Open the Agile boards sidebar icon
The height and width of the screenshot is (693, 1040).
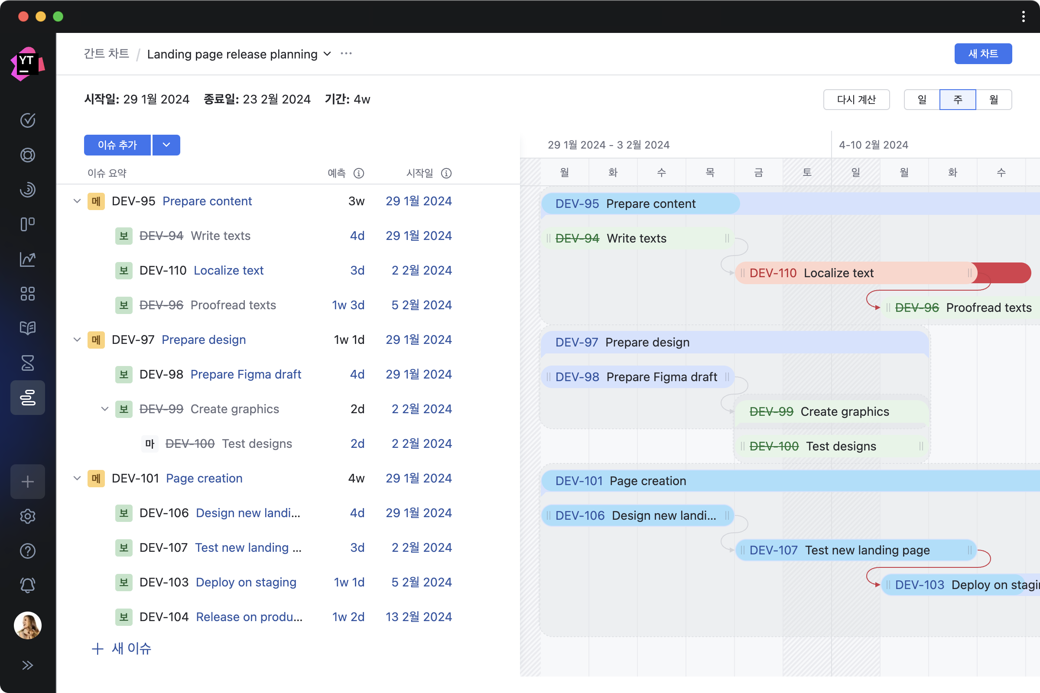(x=27, y=224)
